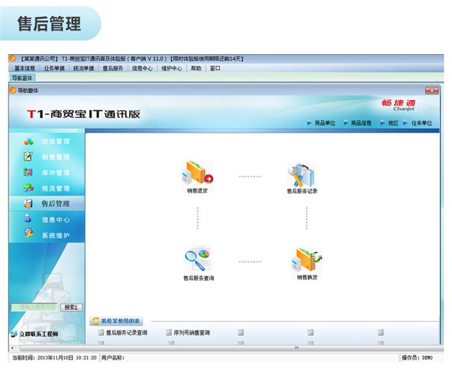Click the T1-商贸宝 IT通讯版 banner title
452x368 pixels.
click(84, 114)
